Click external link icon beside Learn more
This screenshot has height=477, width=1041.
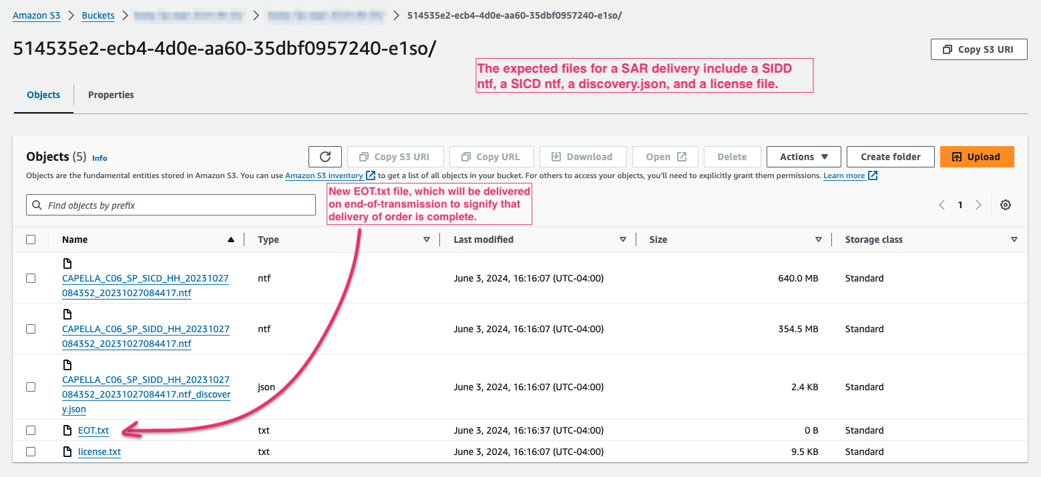click(x=873, y=175)
